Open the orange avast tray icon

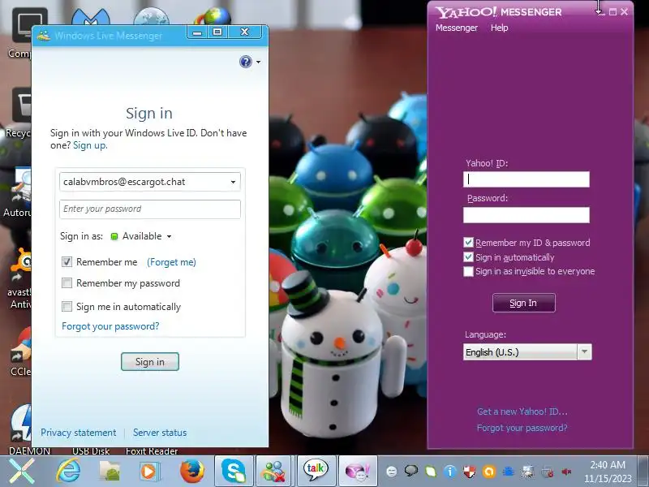point(489,472)
